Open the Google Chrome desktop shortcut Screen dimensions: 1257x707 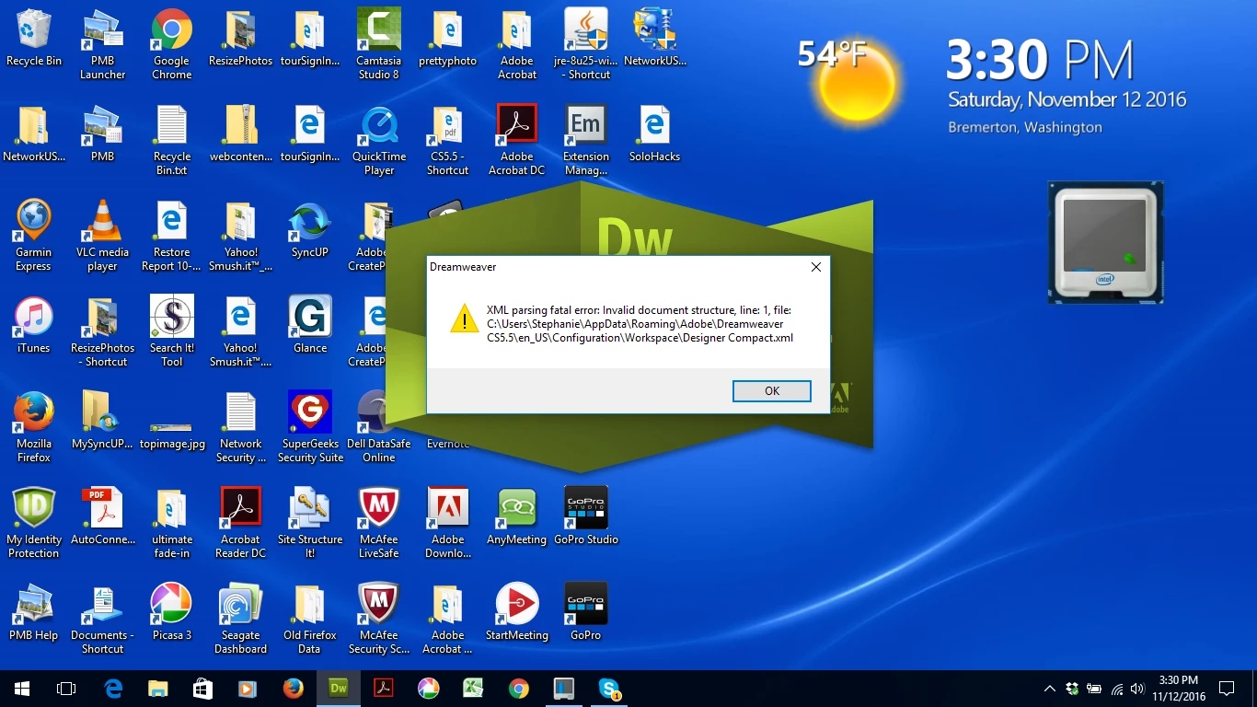coord(171,44)
